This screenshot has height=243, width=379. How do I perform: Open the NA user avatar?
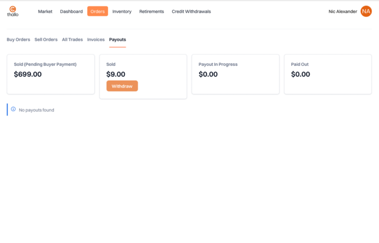coord(366,11)
